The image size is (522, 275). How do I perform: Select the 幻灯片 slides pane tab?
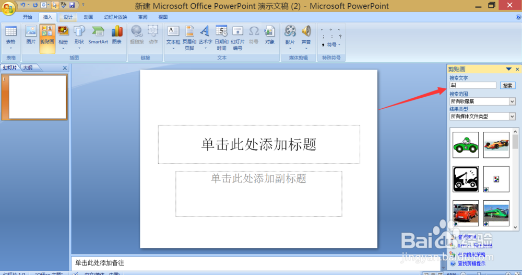tap(10, 67)
